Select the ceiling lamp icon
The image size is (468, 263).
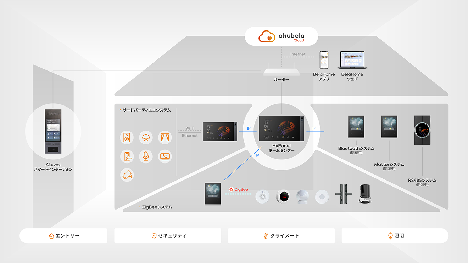click(x=146, y=137)
